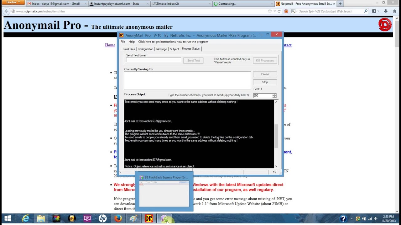The height and width of the screenshot is (225, 401).
Task: Switch to Firefox from the taskbar
Action: click(x=118, y=218)
